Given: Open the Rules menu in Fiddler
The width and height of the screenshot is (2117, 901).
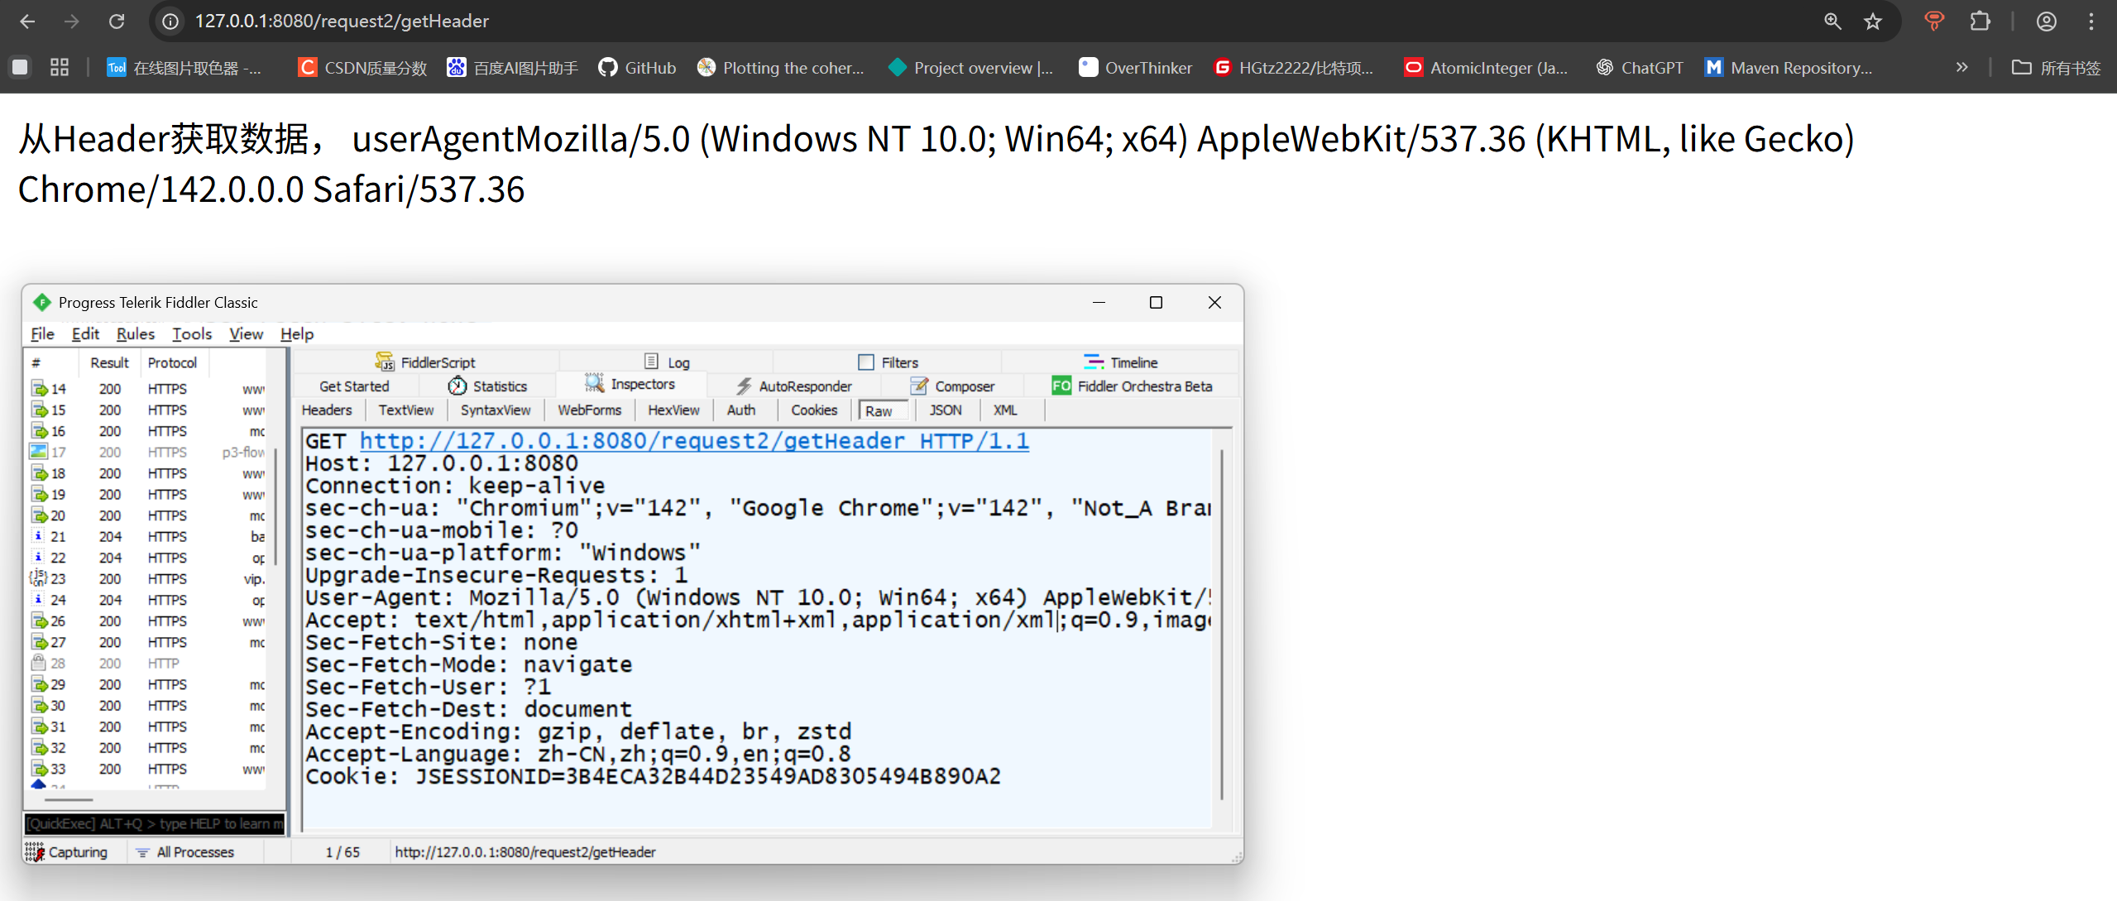Looking at the screenshot, I should 135,334.
